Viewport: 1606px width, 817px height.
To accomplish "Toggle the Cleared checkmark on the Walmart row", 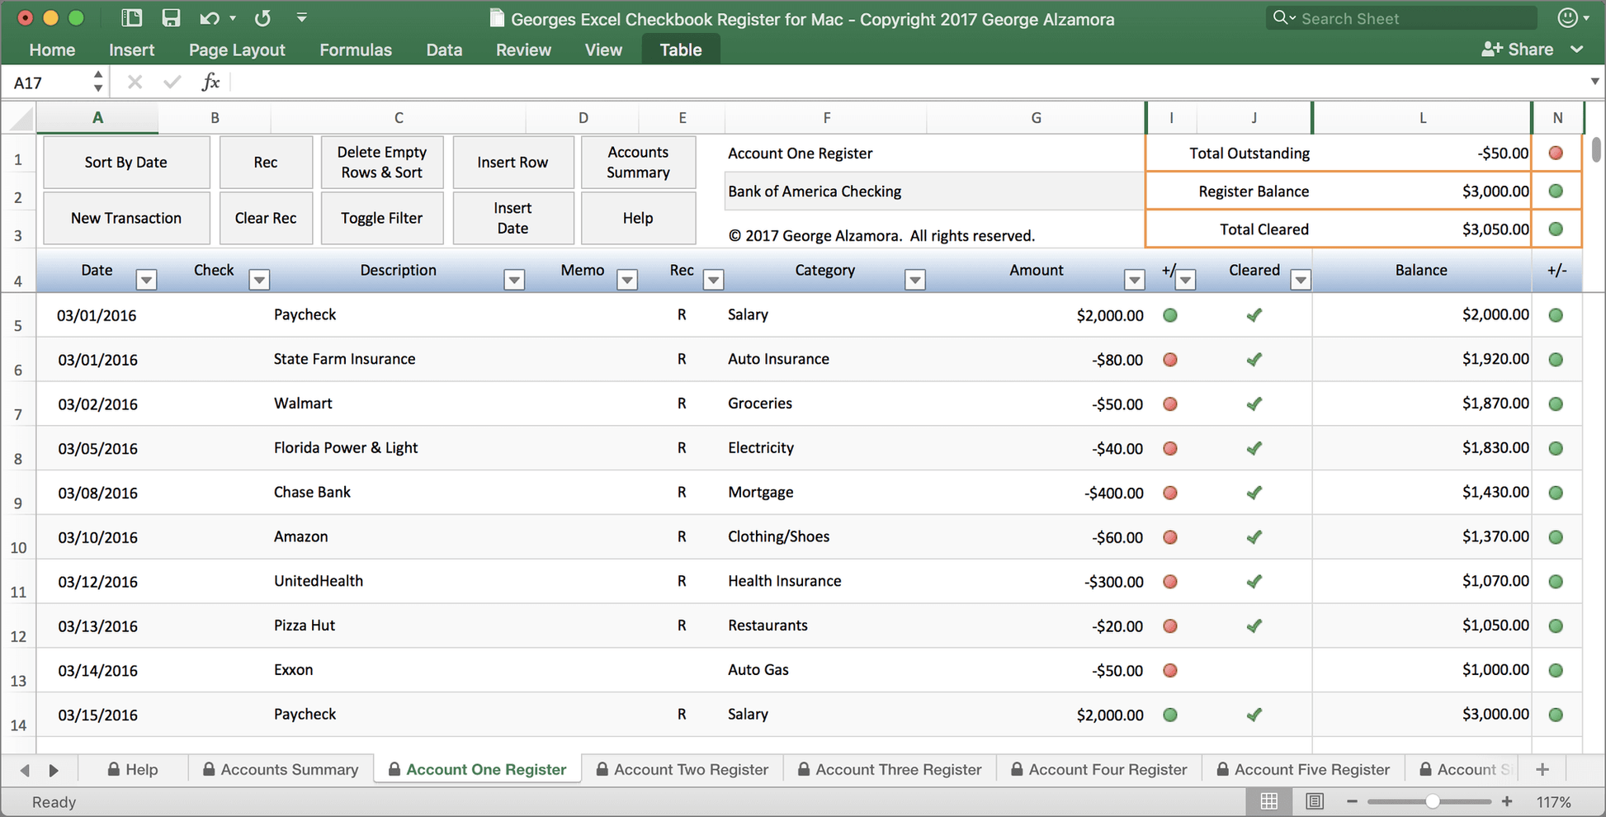I will [1254, 404].
